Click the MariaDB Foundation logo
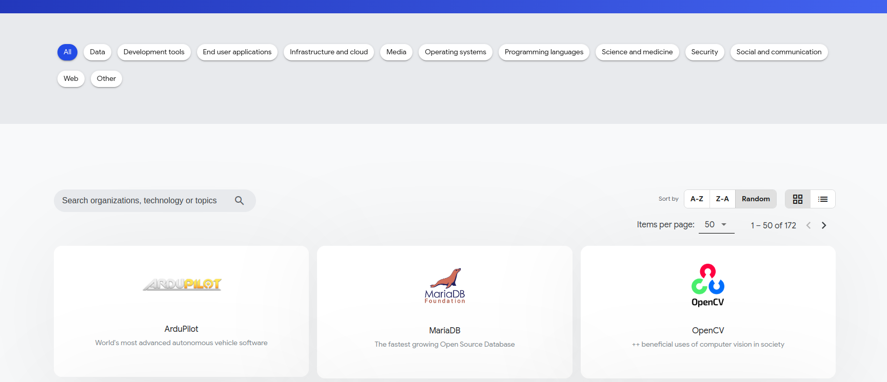This screenshot has width=887, height=382. pos(445,285)
